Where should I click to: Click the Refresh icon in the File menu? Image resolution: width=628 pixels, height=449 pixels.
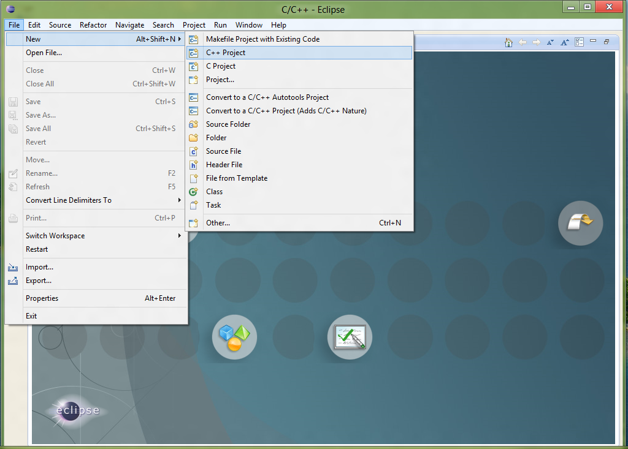tap(13, 187)
